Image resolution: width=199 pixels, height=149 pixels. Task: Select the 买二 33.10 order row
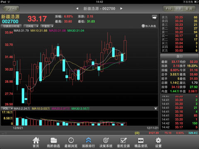[x=180, y=40]
